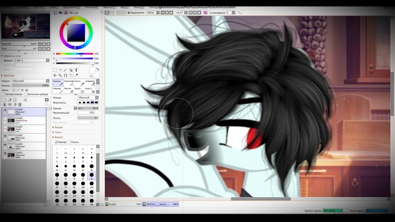
Task: Check the Плотн. checkbox near Размер
Action: (69, 142)
